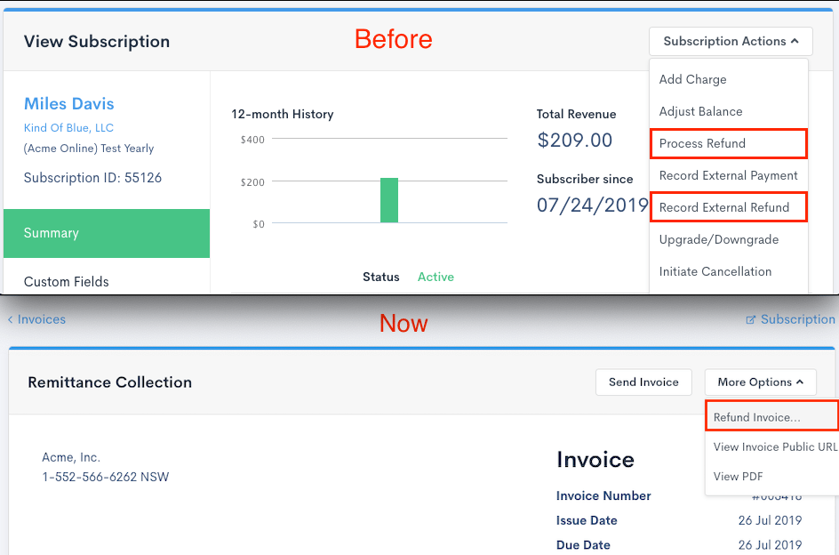
Task: Click the green bar in 12-month History chart
Action: tap(388, 202)
